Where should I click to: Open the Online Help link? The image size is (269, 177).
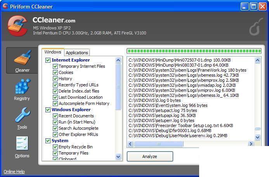tap(14, 172)
